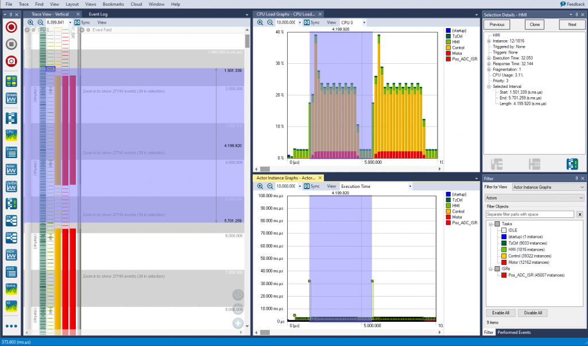Expand the Response Time: 32.144 node

click(x=489, y=64)
